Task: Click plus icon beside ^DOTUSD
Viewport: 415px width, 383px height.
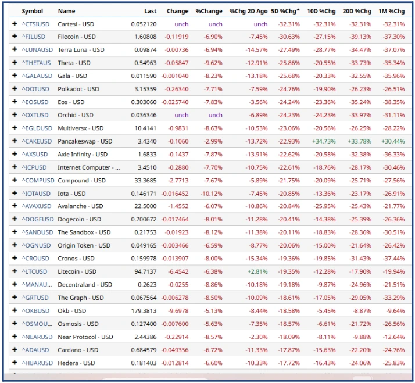Action: (x=15, y=89)
